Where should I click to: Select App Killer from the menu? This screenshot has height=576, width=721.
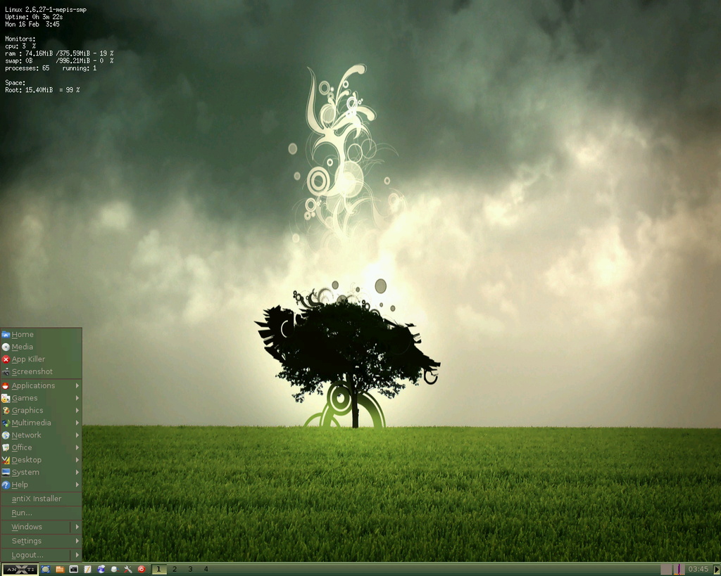(28, 359)
